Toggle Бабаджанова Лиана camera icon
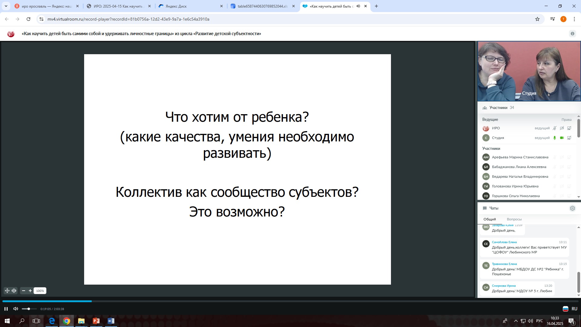The height and width of the screenshot is (327, 581). tap(562, 167)
